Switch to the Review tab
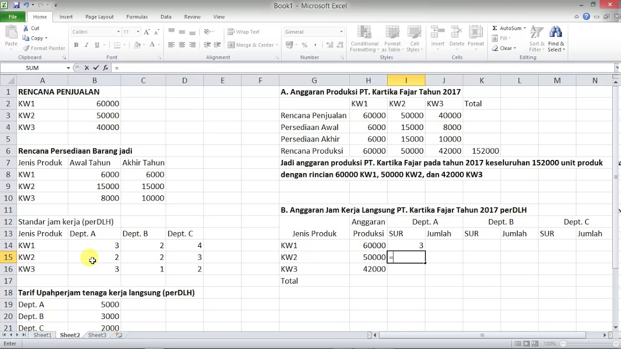The height and width of the screenshot is (349, 621). (192, 17)
